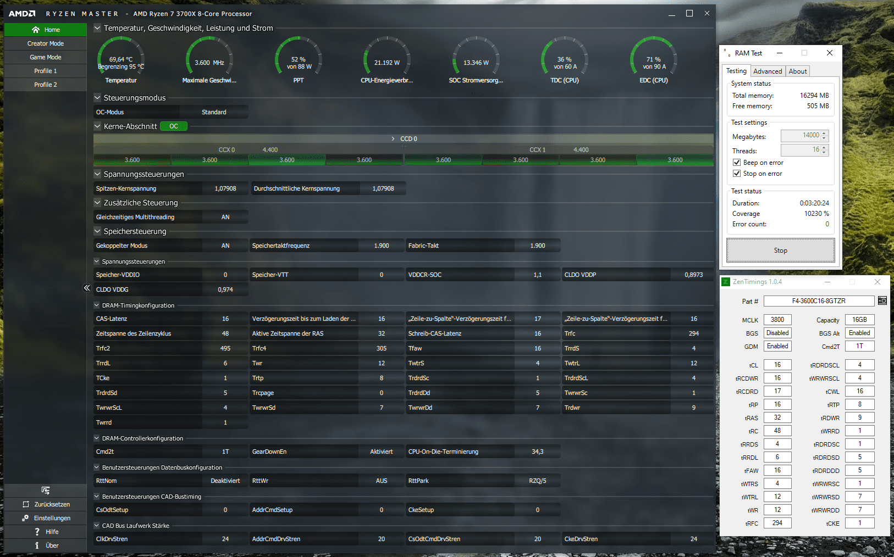Image resolution: width=894 pixels, height=557 pixels.
Task: Minimize the Ryzen Master window
Action: click(672, 14)
